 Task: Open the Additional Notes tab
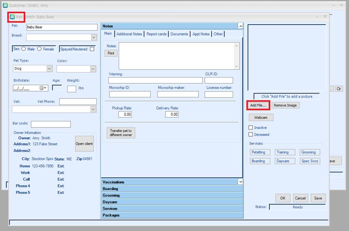coord(129,34)
